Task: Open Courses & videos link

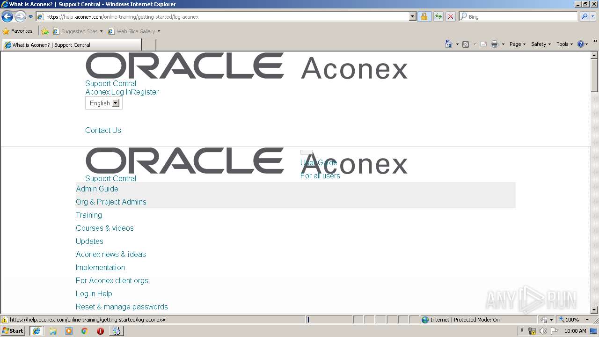Action: click(x=105, y=228)
